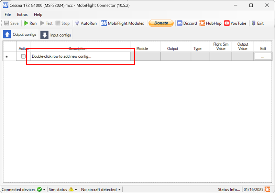
Task: Select the 'Double-click row to add new config...' cell
Action: tap(80, 56)
